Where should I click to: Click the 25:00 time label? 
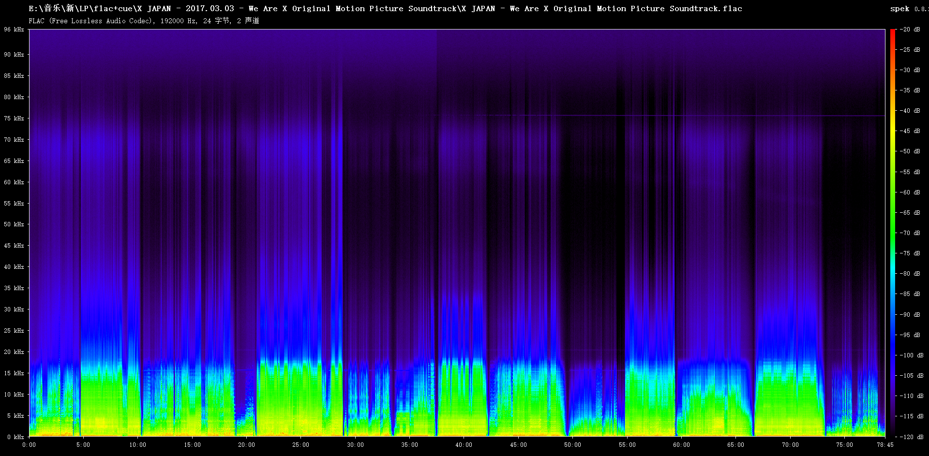(x=300, y=445)
